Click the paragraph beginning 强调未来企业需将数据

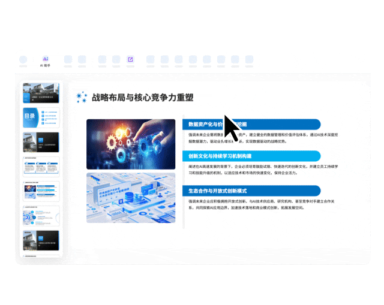pos(263,138)
